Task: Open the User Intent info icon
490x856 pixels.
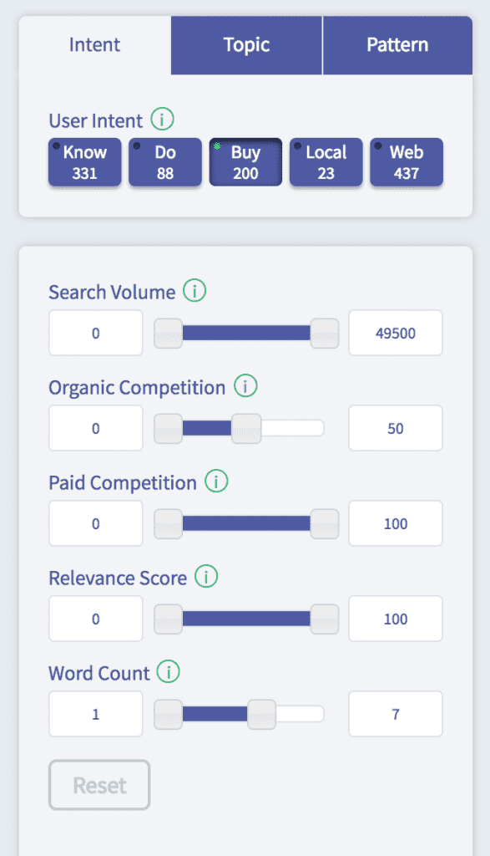Action: click(x=163, y=119)
